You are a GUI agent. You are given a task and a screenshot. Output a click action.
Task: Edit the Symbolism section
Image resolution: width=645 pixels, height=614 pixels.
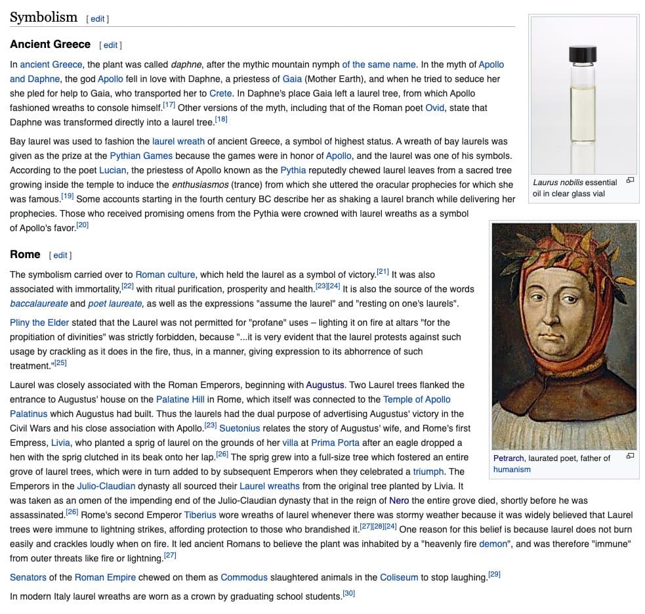pyautogui.click(x=98, y=19)
